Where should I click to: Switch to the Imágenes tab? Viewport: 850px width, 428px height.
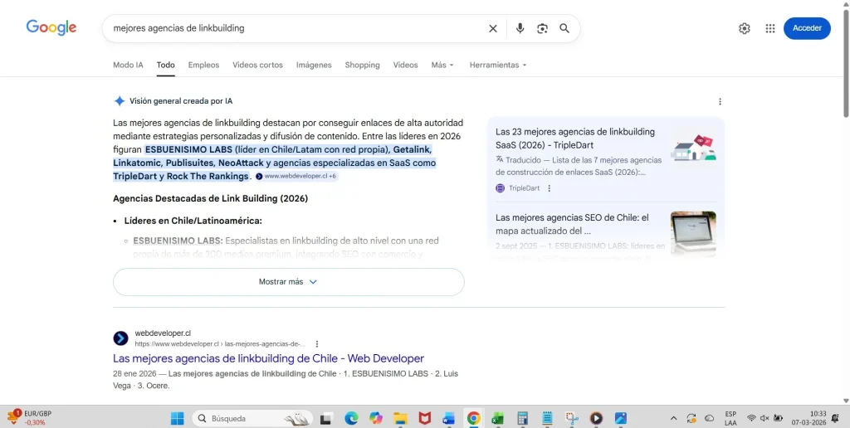point(314,65)
